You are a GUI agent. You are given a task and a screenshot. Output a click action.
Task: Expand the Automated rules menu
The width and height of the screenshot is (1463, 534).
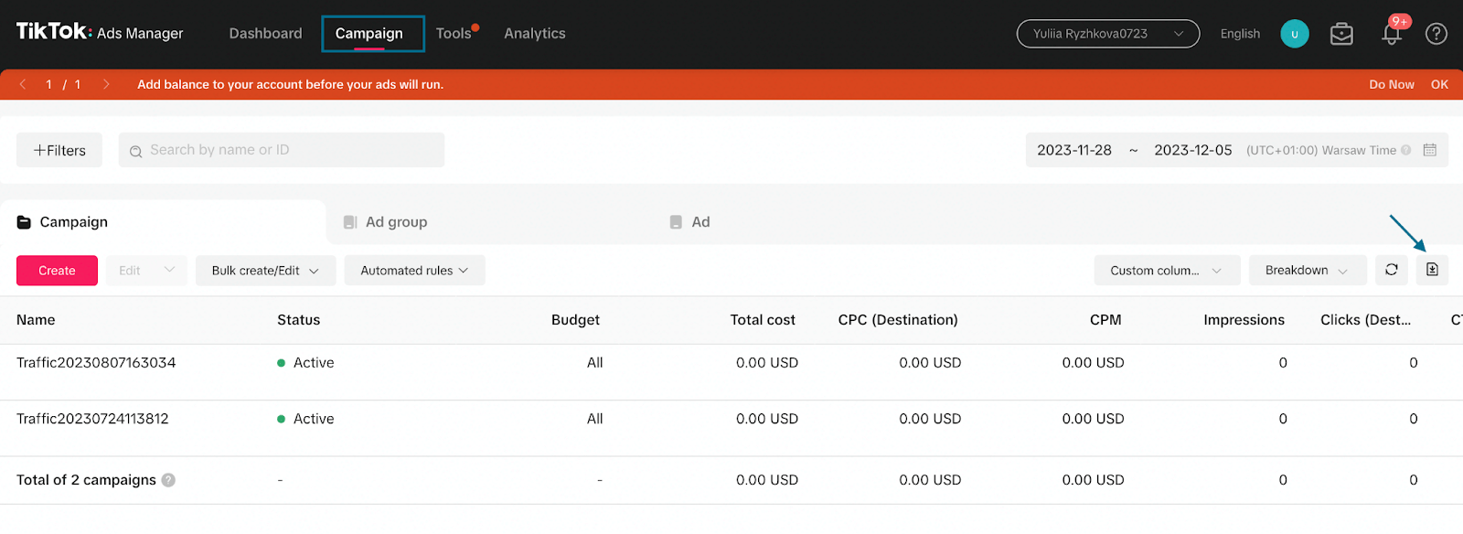pyautogui.click(x=414, y=271)
